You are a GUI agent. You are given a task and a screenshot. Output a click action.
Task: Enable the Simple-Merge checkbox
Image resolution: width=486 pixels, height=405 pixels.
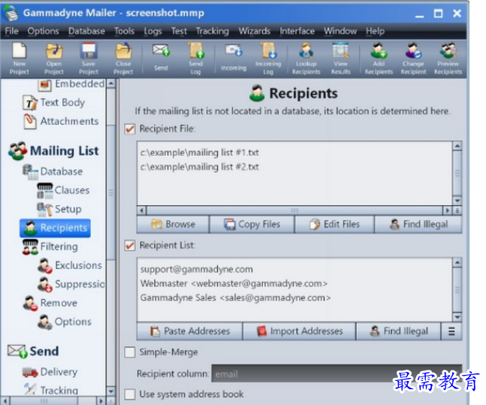[130, 352]
